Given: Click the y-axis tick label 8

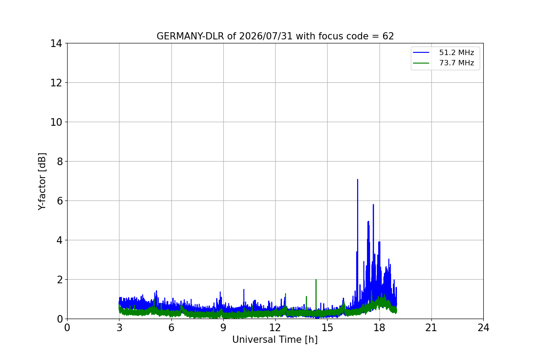Looking at the screenshot, I should tap(59, 162).
